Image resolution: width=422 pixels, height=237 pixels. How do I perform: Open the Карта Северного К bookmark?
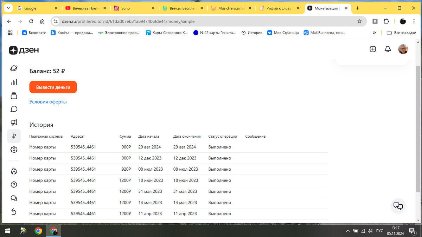click(167, 33)
